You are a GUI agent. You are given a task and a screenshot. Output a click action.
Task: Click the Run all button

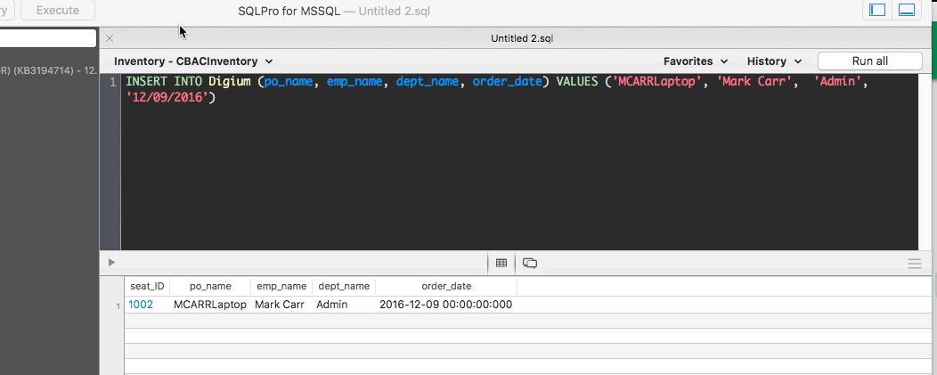coord(869,61)
